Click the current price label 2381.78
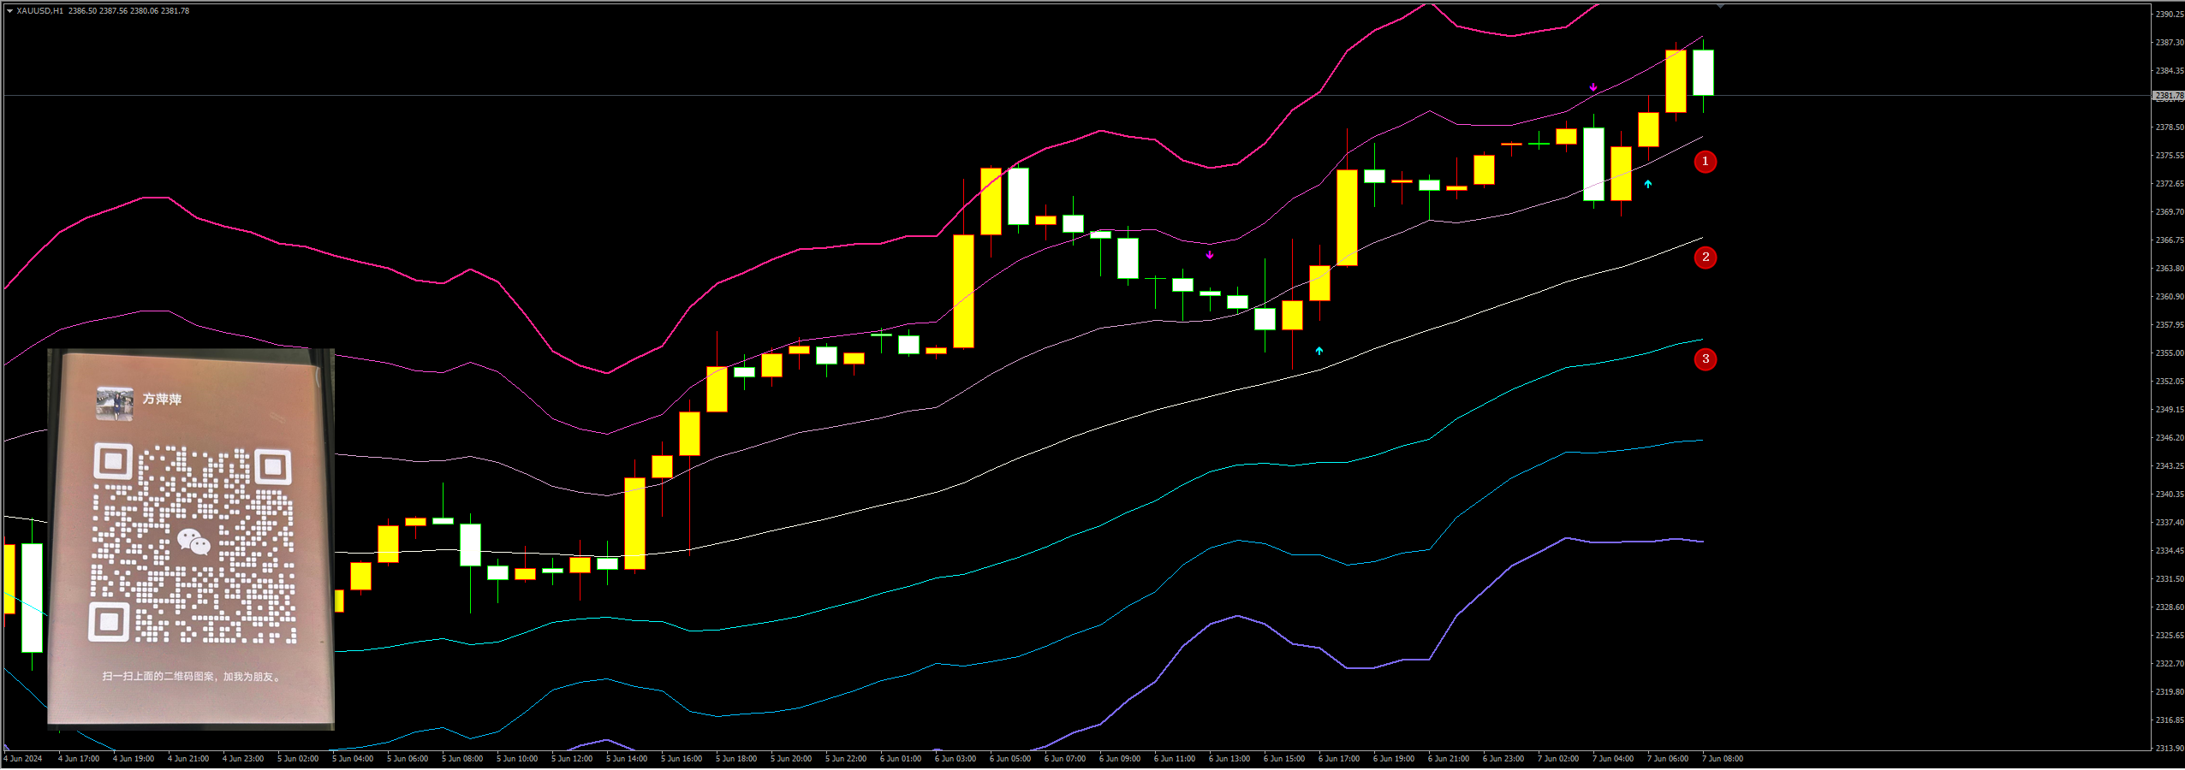This screenshot has width=2185, height=770. (2169, 96)
